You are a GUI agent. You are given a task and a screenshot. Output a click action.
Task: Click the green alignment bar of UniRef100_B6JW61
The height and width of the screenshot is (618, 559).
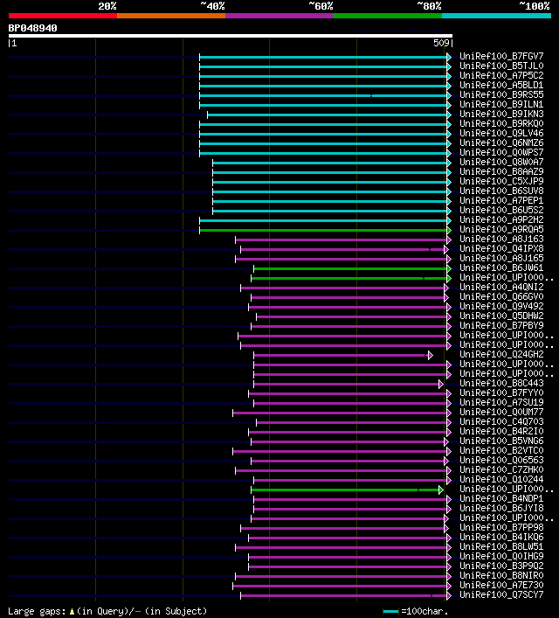click(x=350, y=269)
